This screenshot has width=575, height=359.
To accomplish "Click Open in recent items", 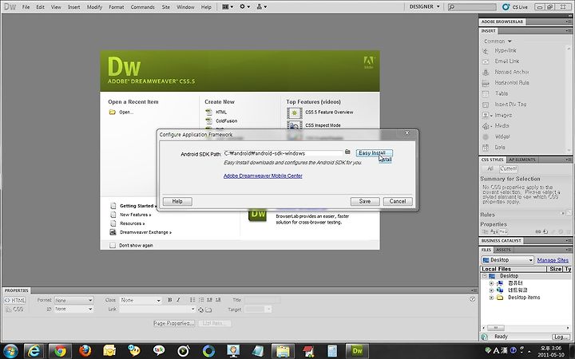I will (x=126, y=112).
